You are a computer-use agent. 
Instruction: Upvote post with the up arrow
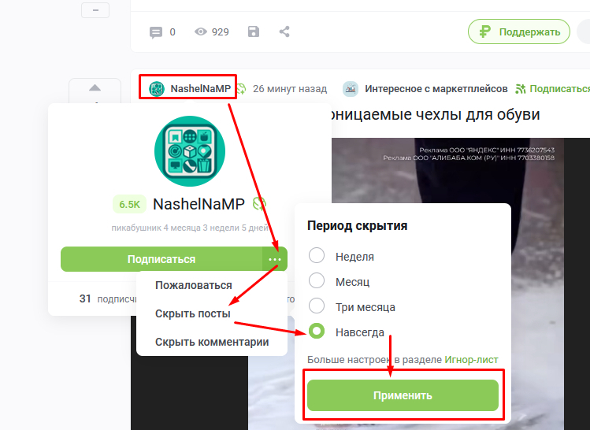click(x=95, y=88)
